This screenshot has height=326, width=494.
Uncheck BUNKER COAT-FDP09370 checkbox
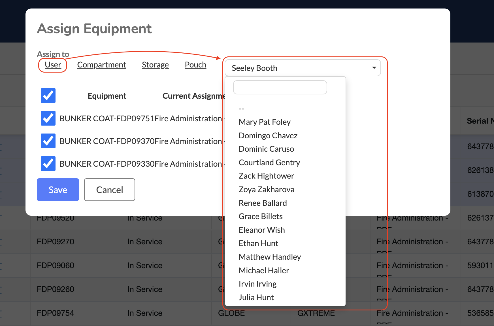(48, 141)
